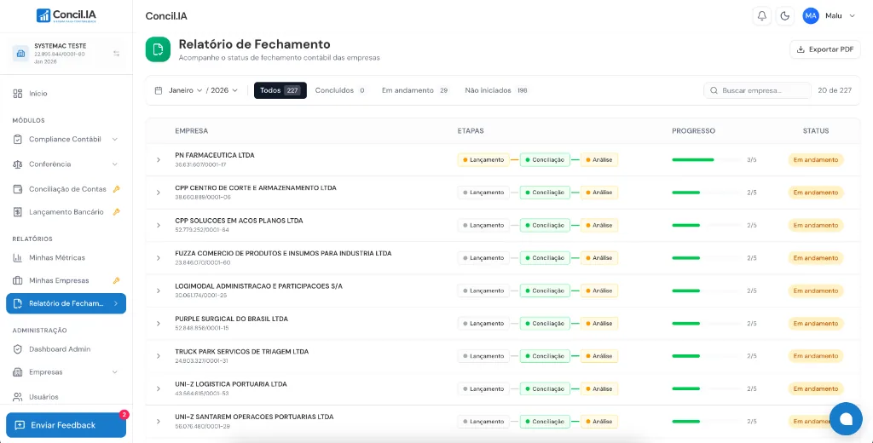Click FUZZA COMERCIO progress bar
Image resolution: width=873 pixels, height=443 pixels.
[x=706, y=258]
